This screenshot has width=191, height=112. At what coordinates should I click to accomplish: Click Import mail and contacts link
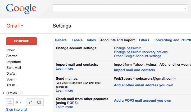pos(134,70)
